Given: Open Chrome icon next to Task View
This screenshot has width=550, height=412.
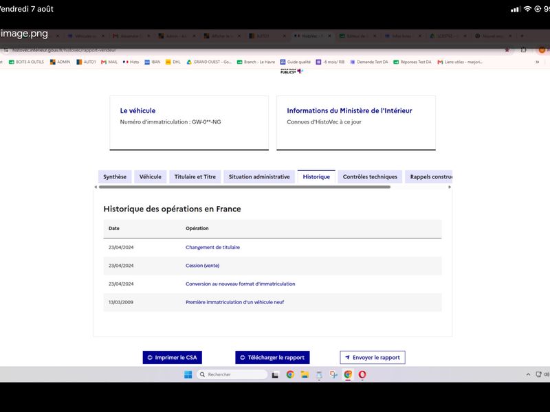Looking at the screenshot, I should [290, 374].
